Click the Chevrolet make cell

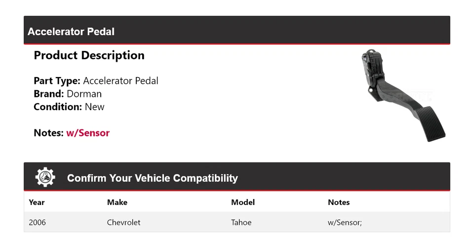[123, 222]
